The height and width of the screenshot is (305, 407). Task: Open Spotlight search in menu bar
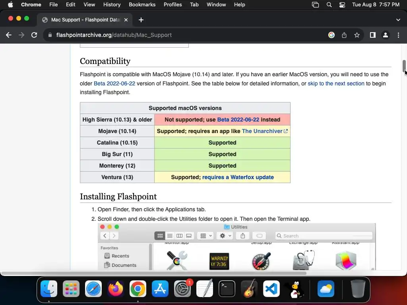tap(329, 5)
